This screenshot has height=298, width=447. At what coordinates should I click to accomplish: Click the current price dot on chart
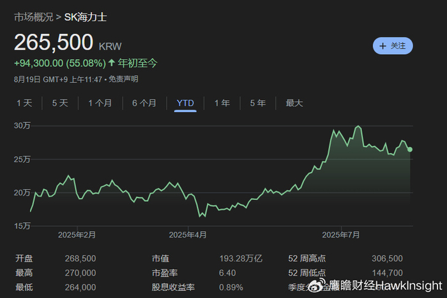tap(410, 149)
